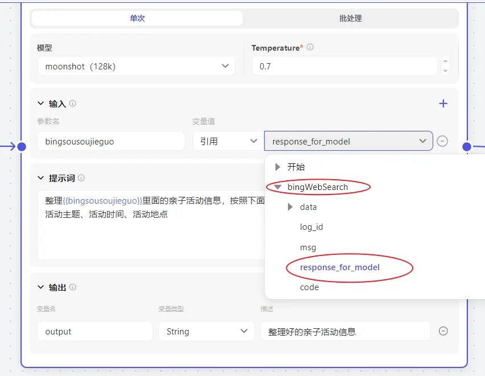The height and width of the screenshot is (376, 485).
Task: Click the 变量类型 column header
Action: click(x=171, y=309)
